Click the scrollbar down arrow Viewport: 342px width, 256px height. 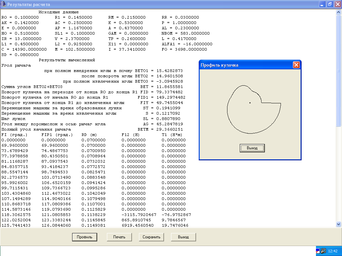(x=338, y=224)
